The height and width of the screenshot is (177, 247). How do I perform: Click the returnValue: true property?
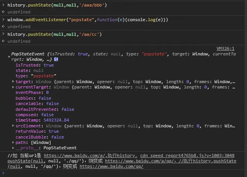coord(37,131)
